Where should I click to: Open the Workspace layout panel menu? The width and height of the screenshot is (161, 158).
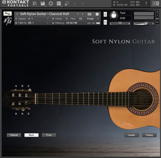59,4
